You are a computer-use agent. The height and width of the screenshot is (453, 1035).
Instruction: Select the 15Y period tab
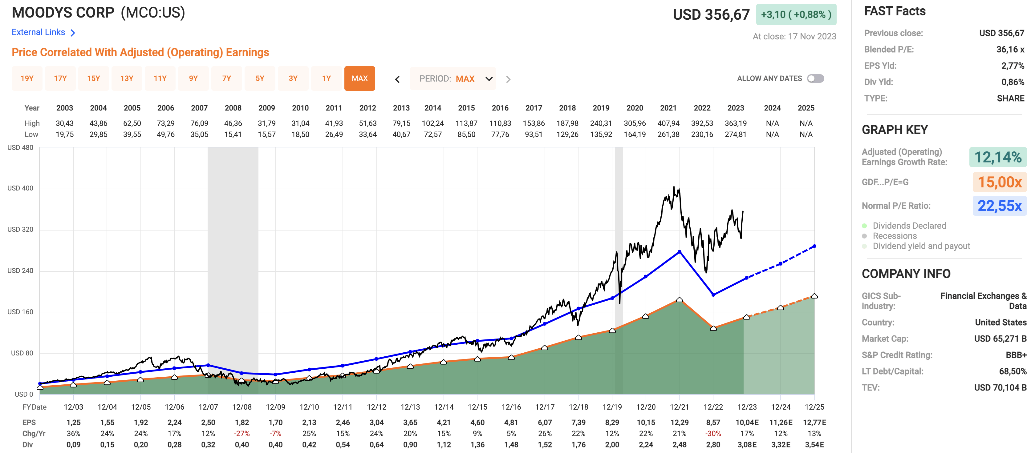[x=94, y=78]
